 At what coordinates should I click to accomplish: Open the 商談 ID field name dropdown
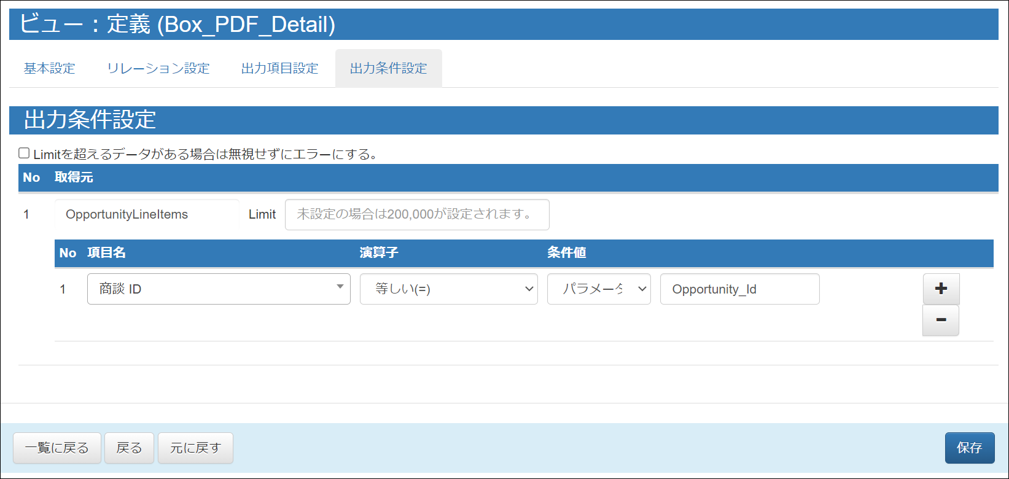[219, 289]
